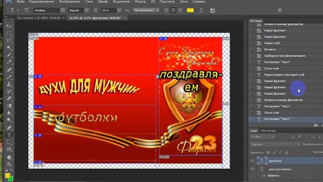Click the yellow text color swatch

[x=190, y=10]
